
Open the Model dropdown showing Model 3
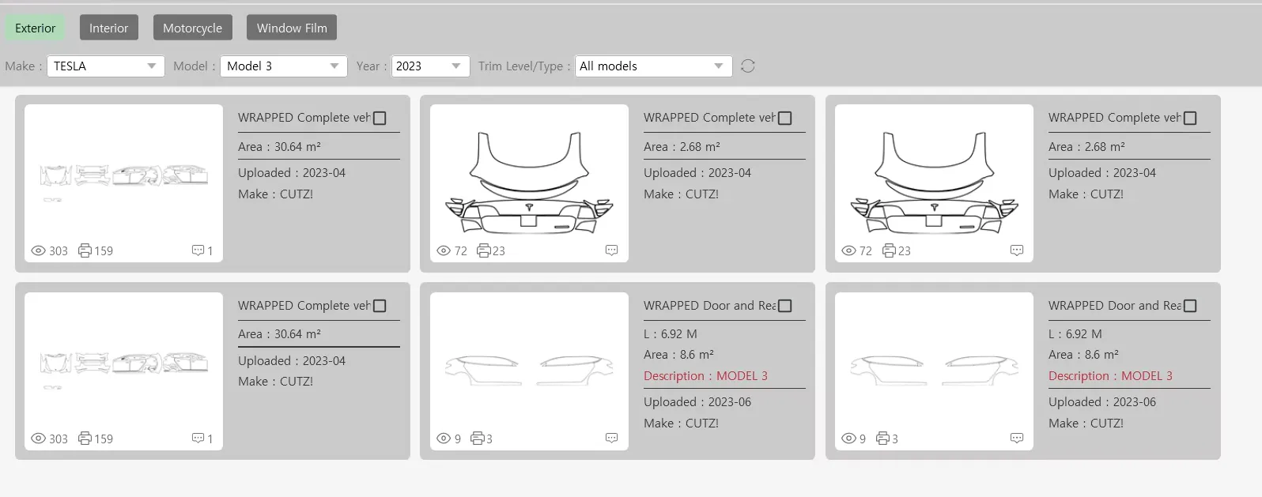[x=284, y=66]
